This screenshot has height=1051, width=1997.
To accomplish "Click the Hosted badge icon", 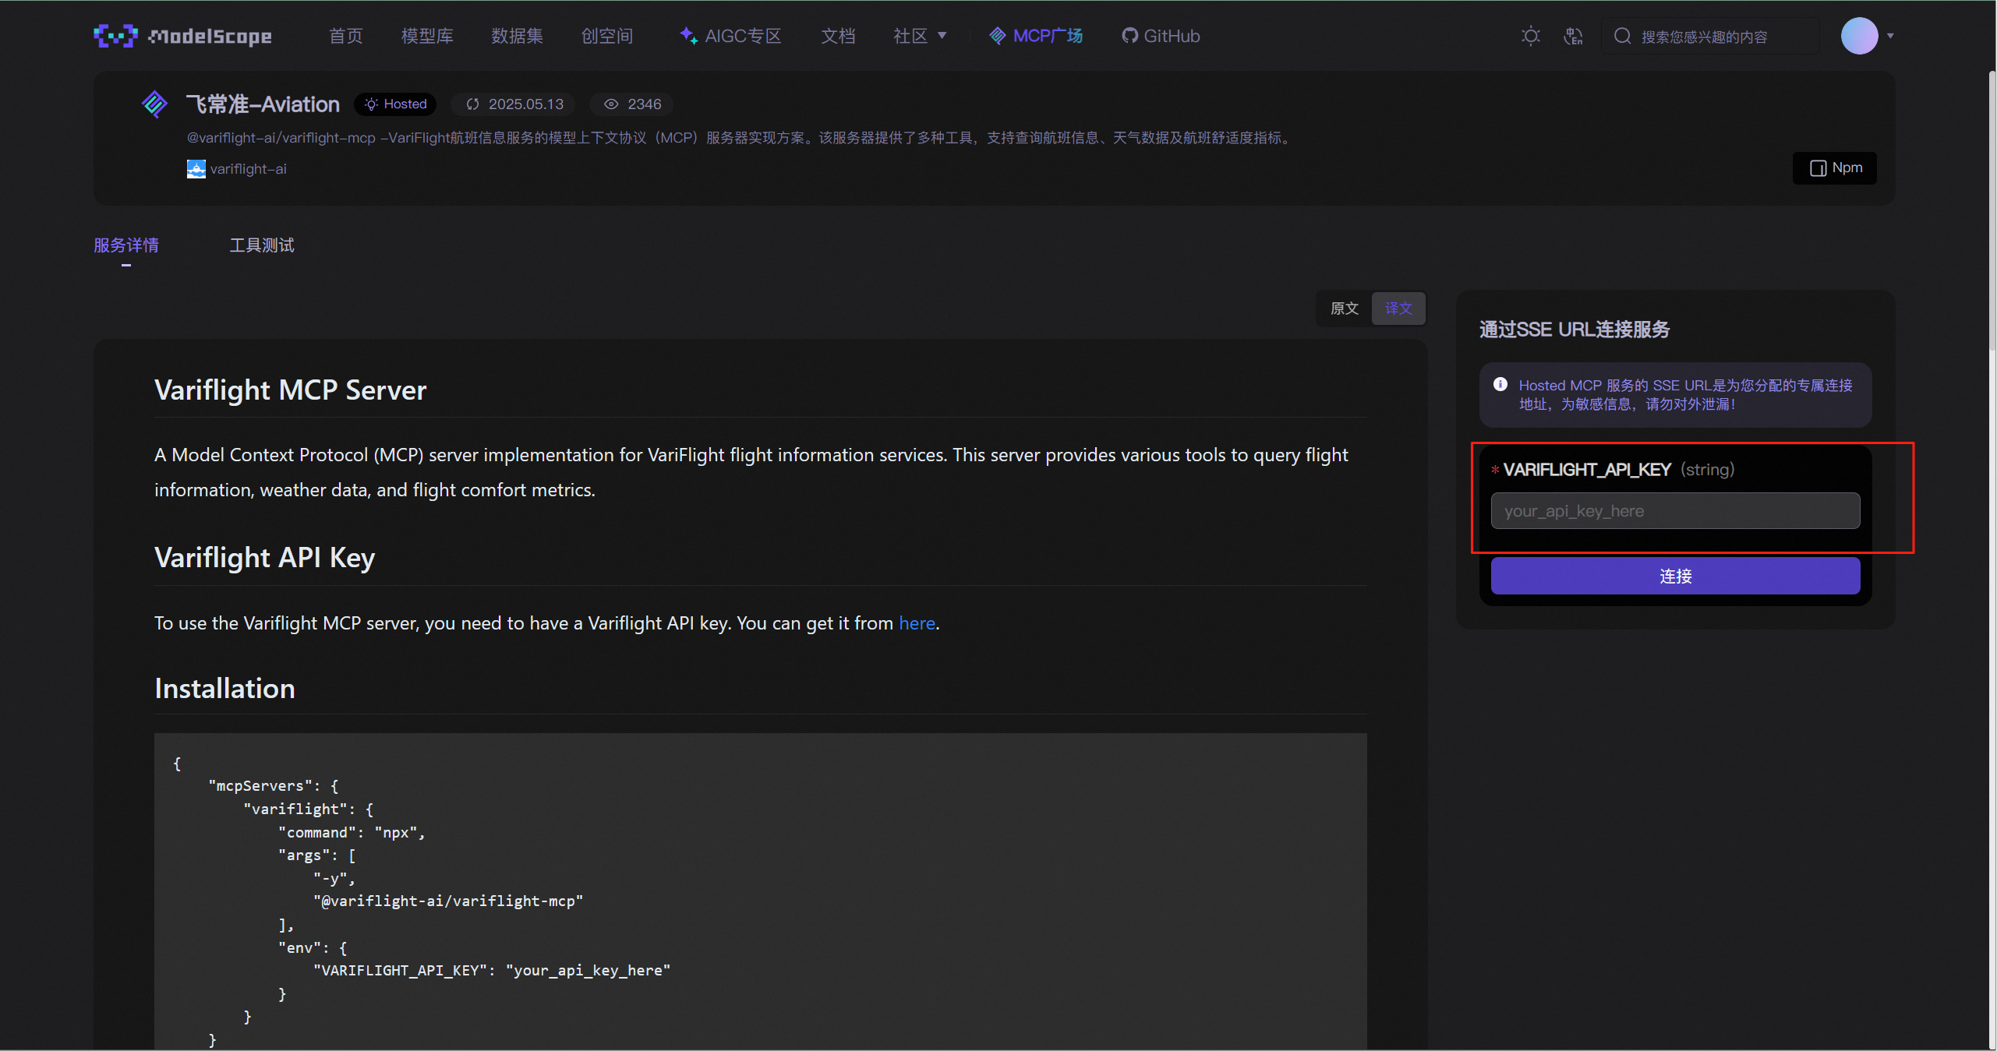I will pos(372,104).
